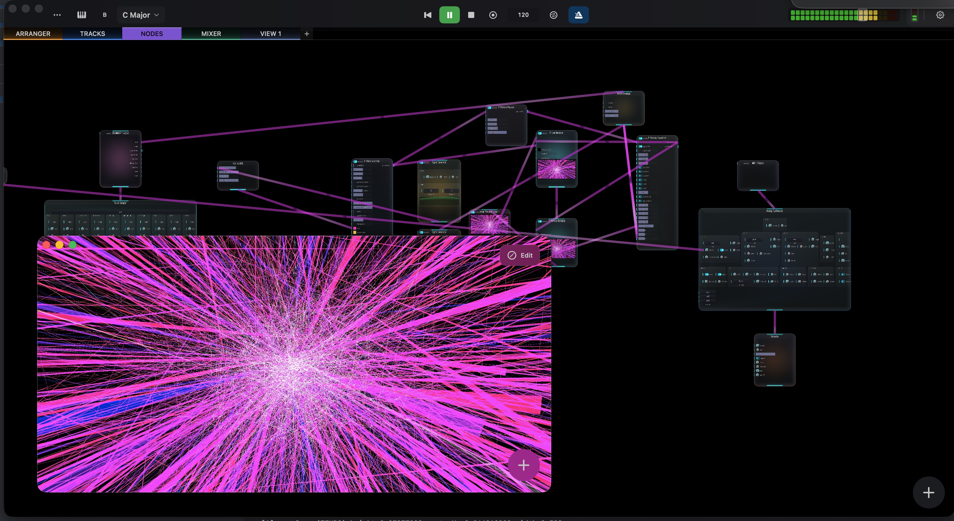Click the small green CPU meter
Viewport: 954px width, 521px height.
click(914, 15)
